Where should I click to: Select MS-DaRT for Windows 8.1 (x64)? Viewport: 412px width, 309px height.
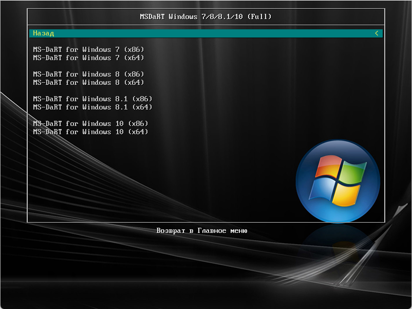92,107
